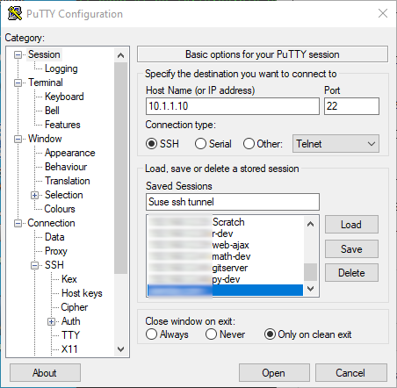Click the Host Name field containing 10.1.1.10
The width and height of the screenshot is (397, 388).
(x=233, y=106)
